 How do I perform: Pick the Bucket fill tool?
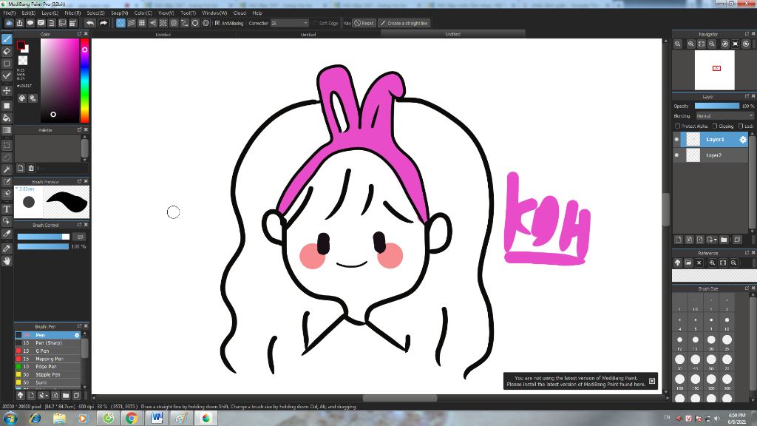coord(7,118)
